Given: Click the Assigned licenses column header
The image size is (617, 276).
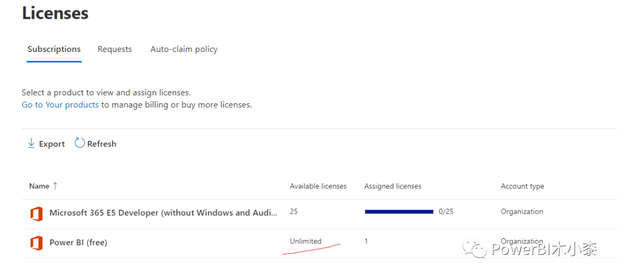Looking at the screenshot, I should 392,186.
